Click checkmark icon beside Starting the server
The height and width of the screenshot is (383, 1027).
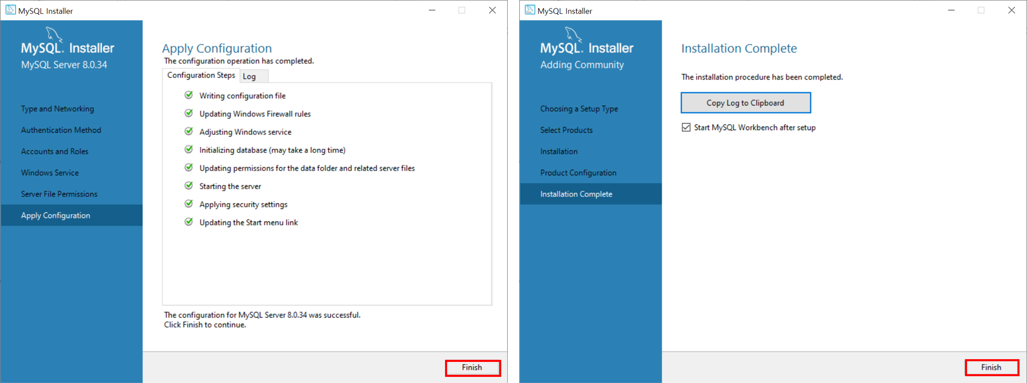[189, 185]
